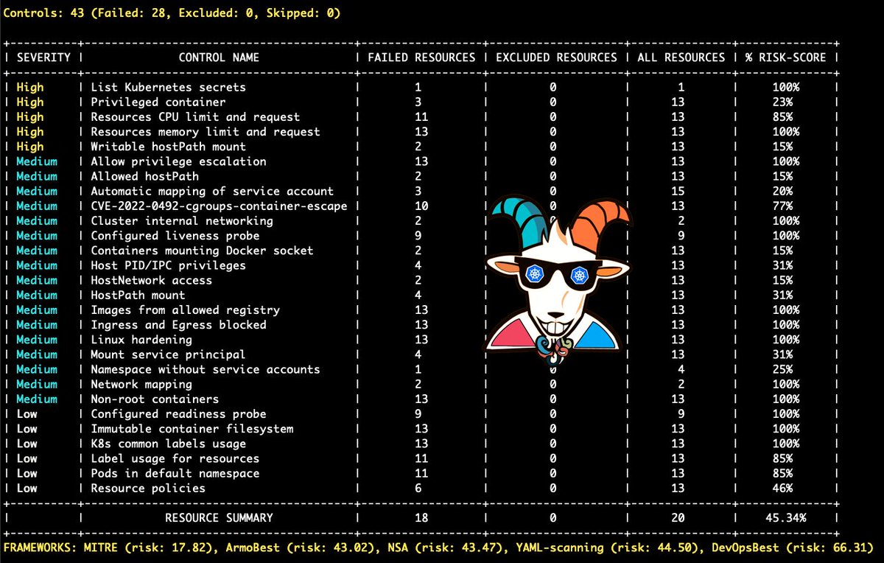Screen dimensions: 884x563
Task: Click the EXCLUDED RESOURCES column header
Action: 556,57
